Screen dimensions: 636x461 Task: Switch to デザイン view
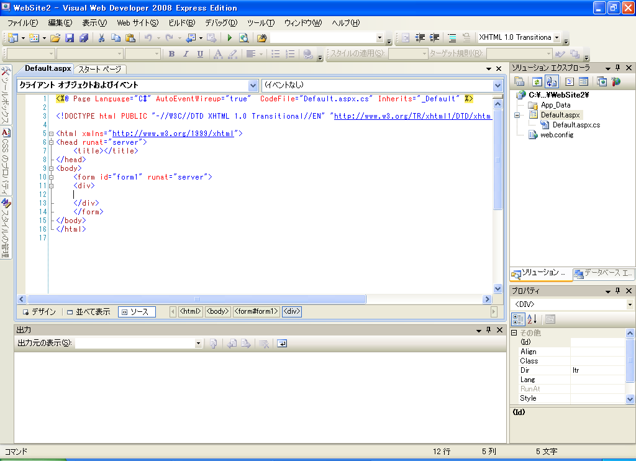(x=40, y=312)
